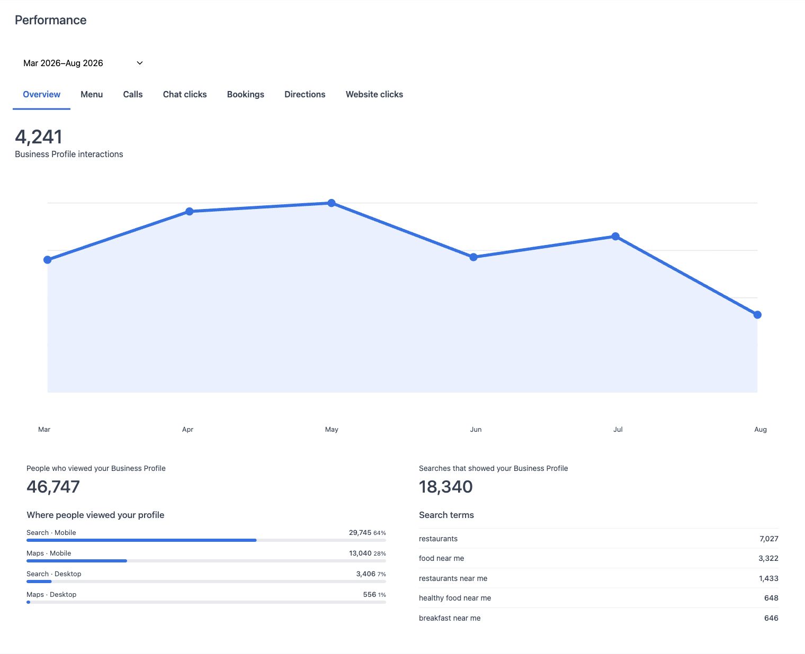Click the June data point on chart
This screenshot has height=654, width=805.
(473, 257)
